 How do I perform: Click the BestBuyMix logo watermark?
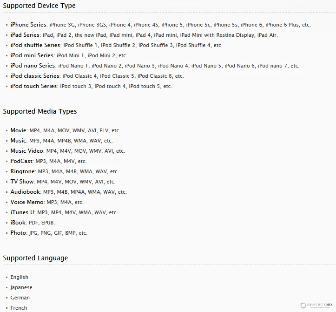coord(317,305)
